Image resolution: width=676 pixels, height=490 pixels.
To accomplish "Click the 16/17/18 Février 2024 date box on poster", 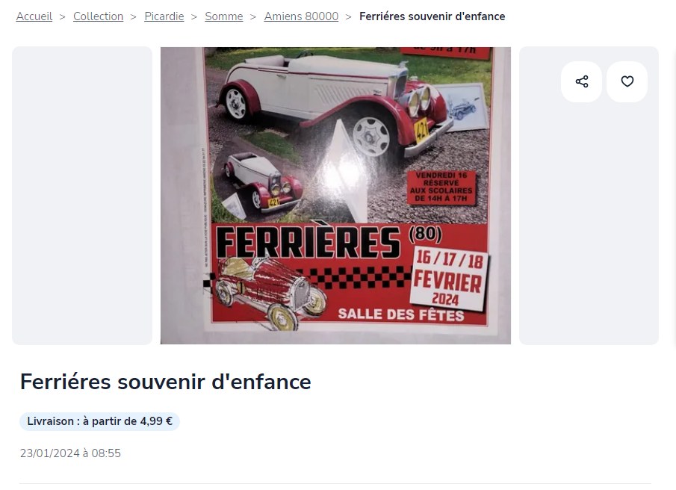I will (x=448, y=278).
